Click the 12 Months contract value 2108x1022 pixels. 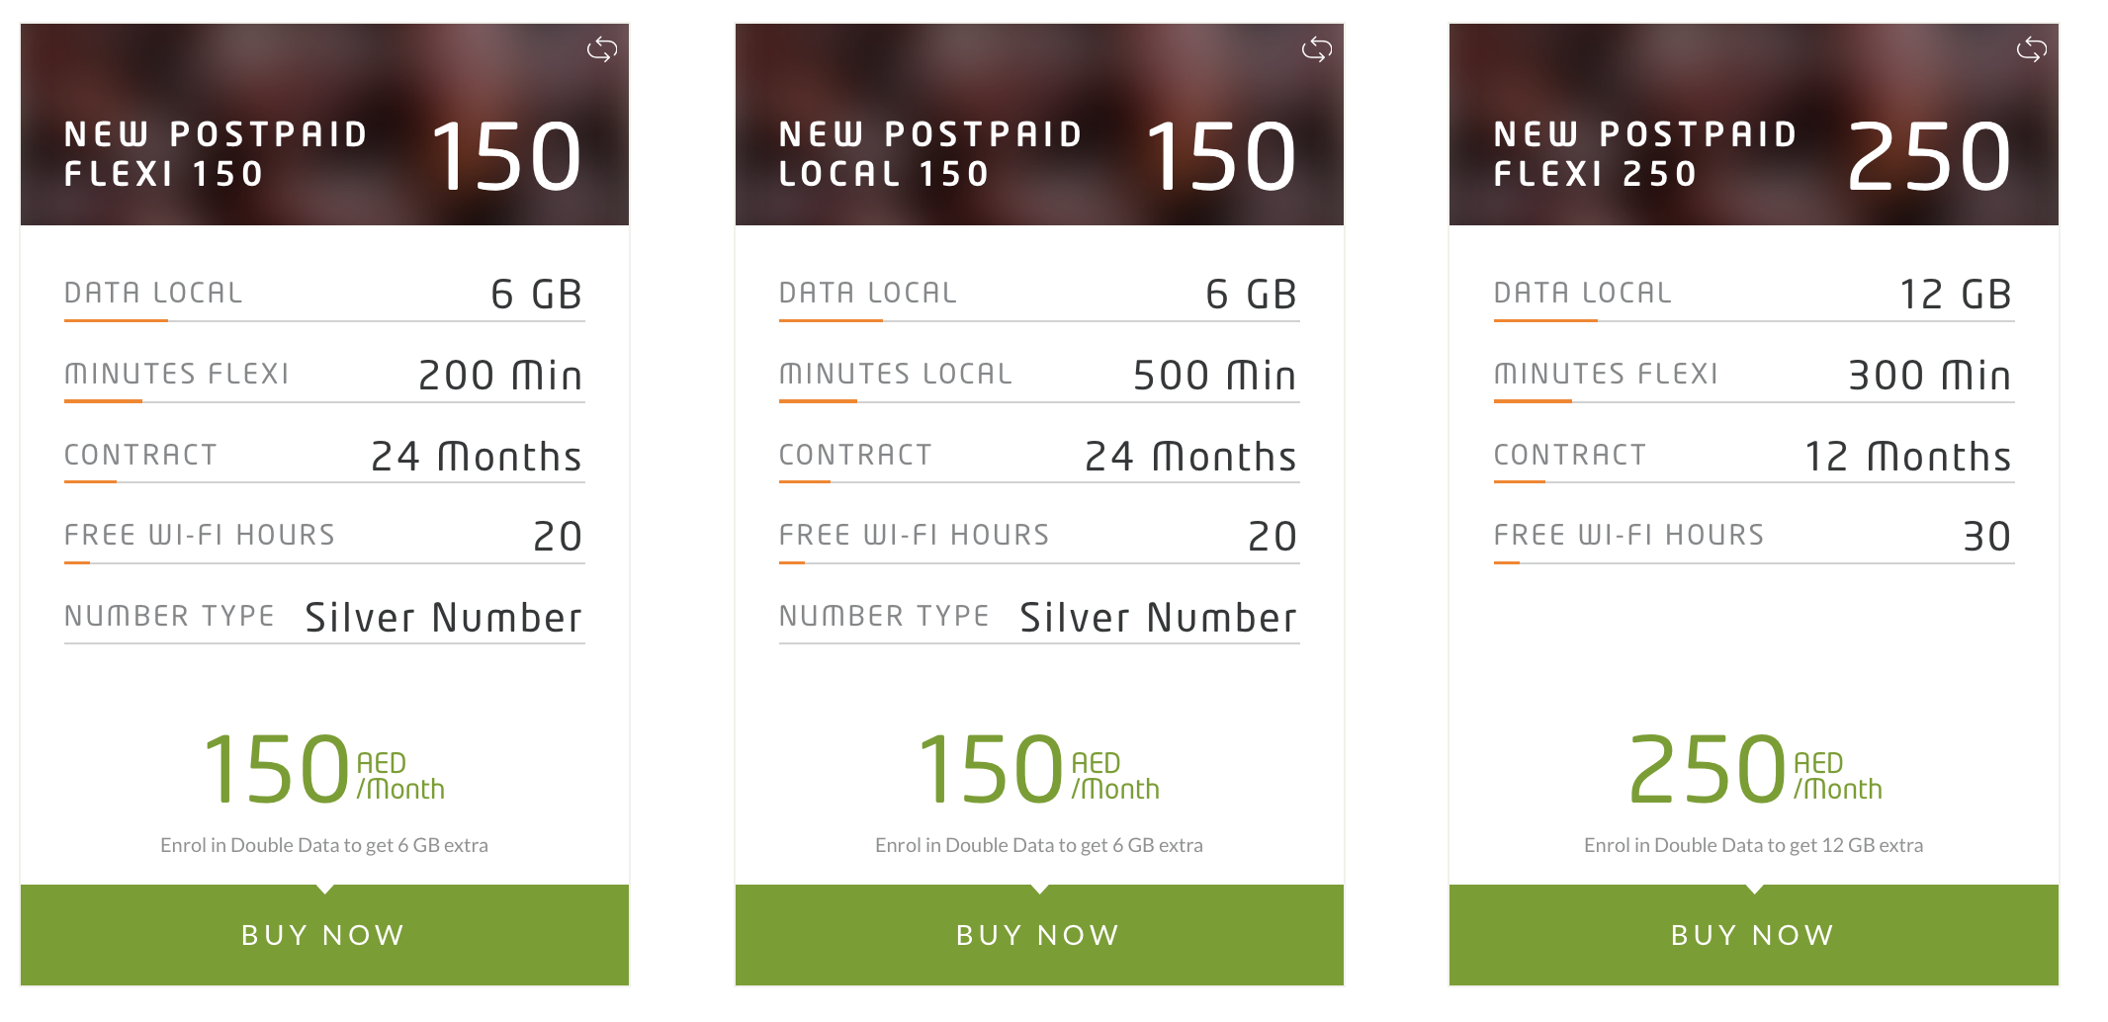coord(1907,457)
